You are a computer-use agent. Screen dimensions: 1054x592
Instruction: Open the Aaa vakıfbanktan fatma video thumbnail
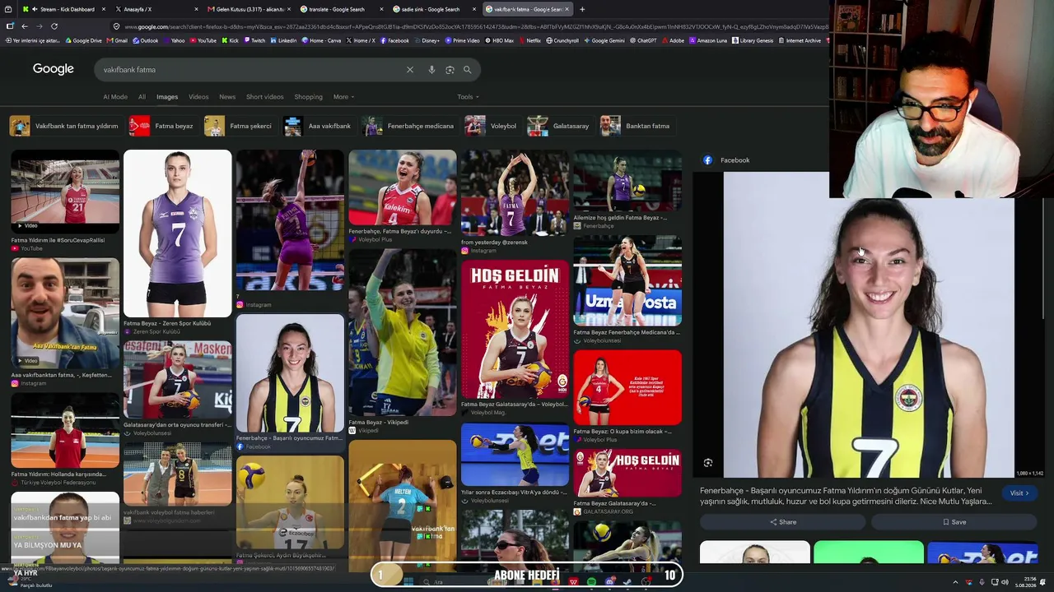point(65,313)
